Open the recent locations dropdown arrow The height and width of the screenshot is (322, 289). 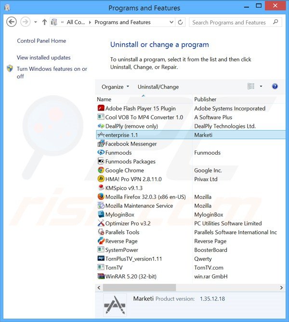pyautogui.click(x=36, y=22)
